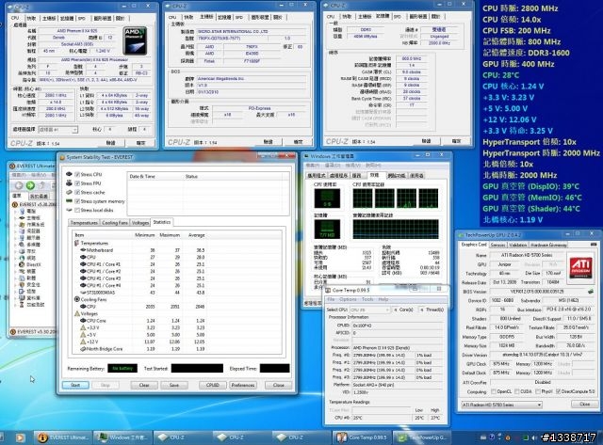Click the disk icon beside Stress local disks
Viewport: 603px width, 445px height.
coord(69,210)
